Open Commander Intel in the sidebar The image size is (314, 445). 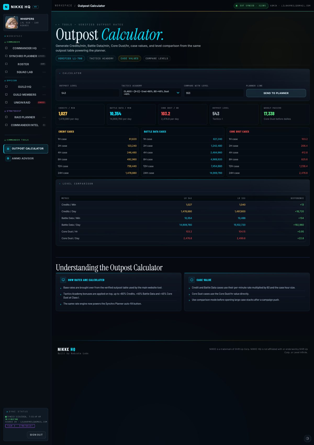pyautogui.click(x=26, y=125)
